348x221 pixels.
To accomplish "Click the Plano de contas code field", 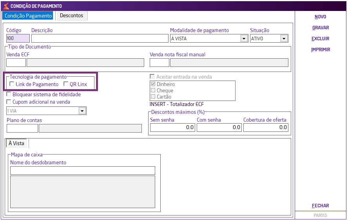I will click(x=22, y=128).
